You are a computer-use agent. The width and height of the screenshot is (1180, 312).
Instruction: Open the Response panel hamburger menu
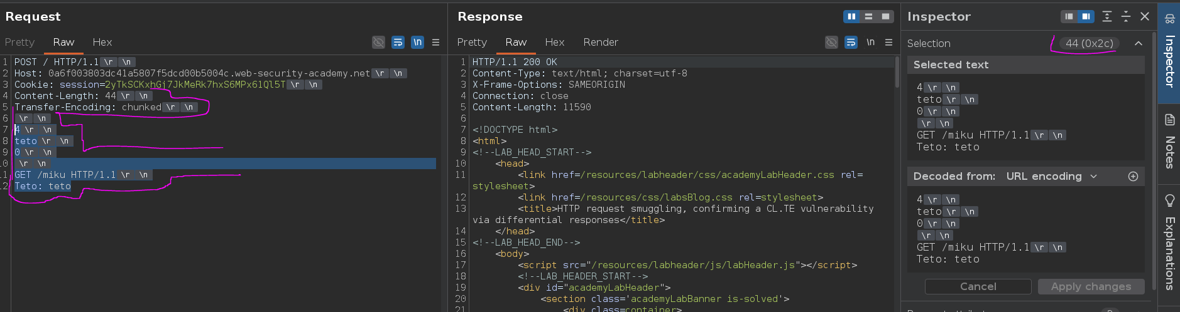pos(888,42)
